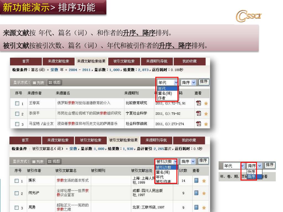
Task: Open article 市民社会理论视域下的回族宗教组织研究
Action: coord(89,113)
